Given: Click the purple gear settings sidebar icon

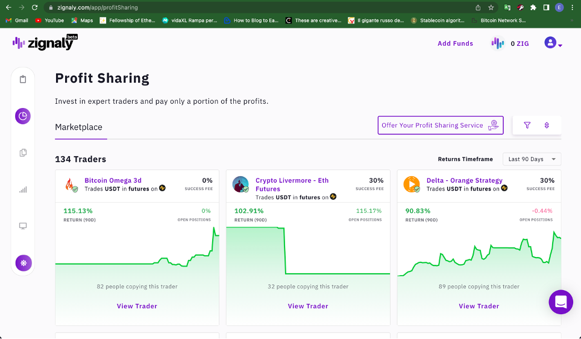Looking at the screenshot, I should [x=24, y=263].
